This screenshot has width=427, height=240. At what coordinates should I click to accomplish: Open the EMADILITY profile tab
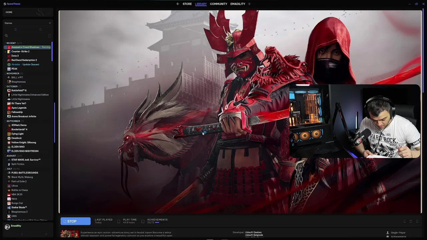coord(238,4)
